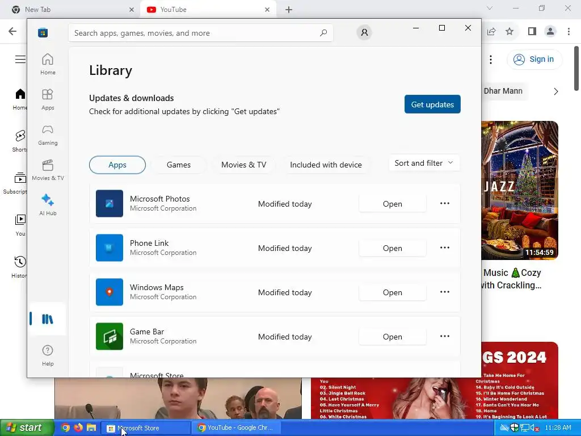Click Chrome share page icon
The height and width of the screenshot is (436, 581).
point(491,32)
